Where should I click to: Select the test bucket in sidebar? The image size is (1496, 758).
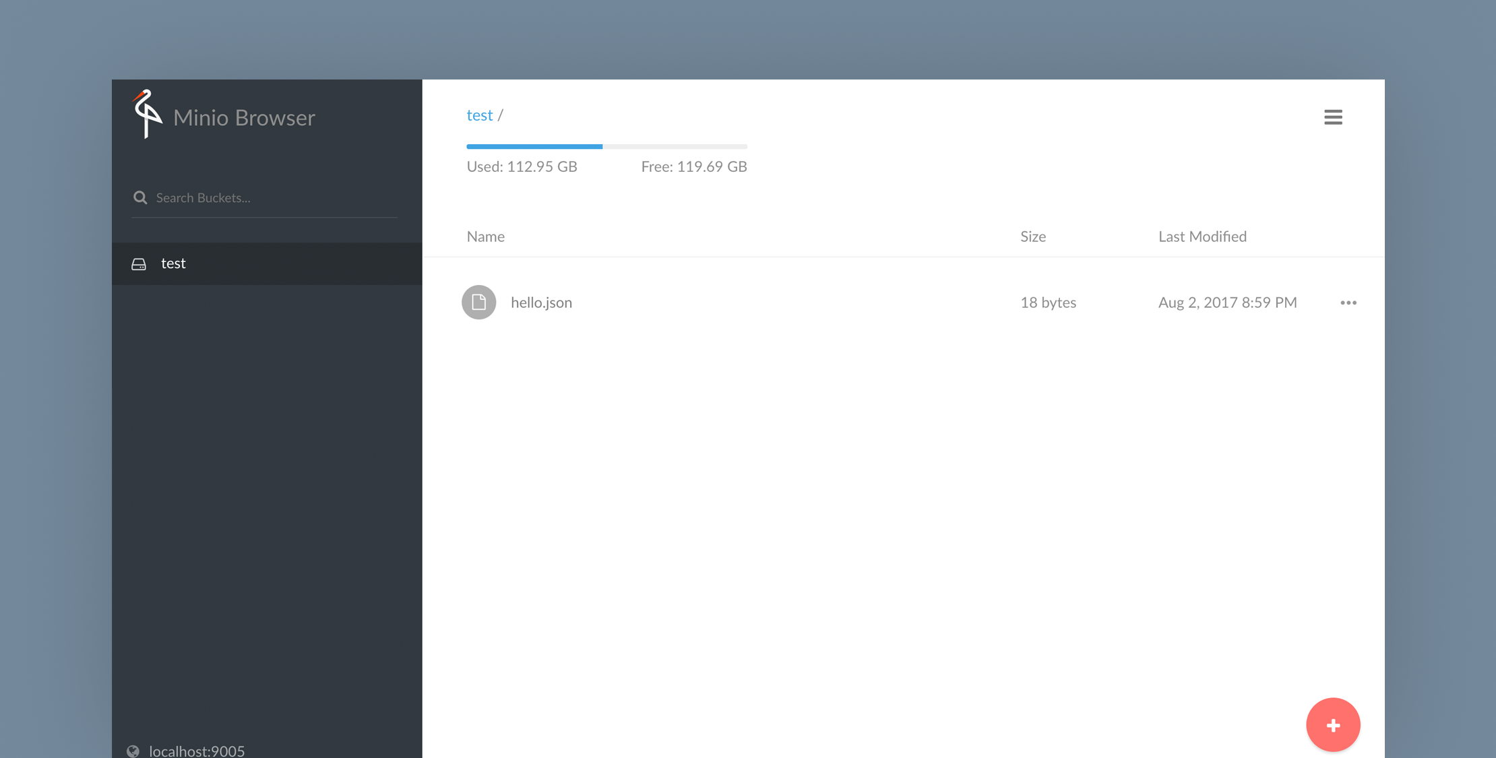point(173,263)
